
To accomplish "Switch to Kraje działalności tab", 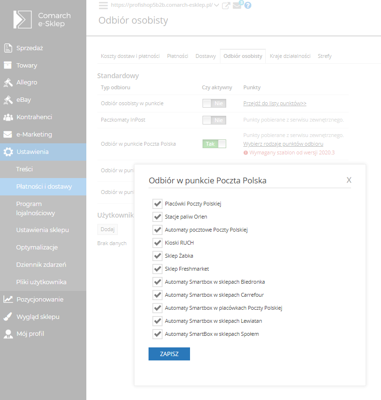I will 290,56.
